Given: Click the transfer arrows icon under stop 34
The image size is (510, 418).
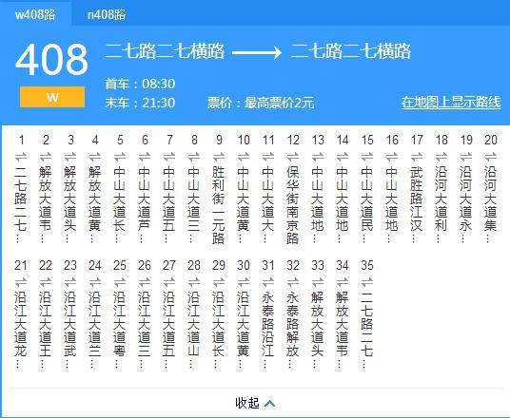Looking at the screenshot, I should click(x=343, y=281).
